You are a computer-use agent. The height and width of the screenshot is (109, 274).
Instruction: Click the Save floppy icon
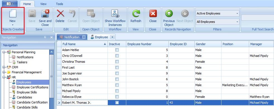(32, 14)
